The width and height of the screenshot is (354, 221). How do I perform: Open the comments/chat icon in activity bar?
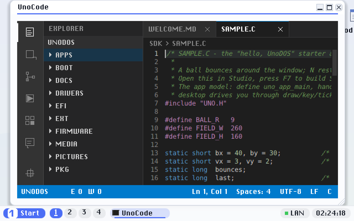(x=30, y=143)
